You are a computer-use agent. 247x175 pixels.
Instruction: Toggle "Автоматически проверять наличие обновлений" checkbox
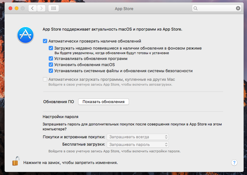[x=45, y=41]
